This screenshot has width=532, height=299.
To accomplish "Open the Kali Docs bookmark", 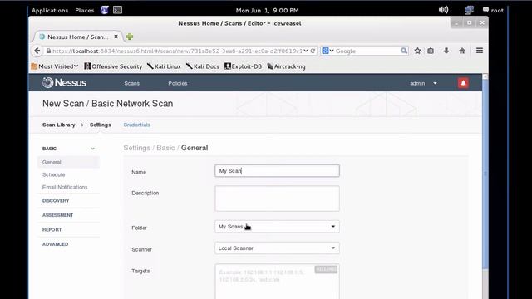I will click(203, 66).
